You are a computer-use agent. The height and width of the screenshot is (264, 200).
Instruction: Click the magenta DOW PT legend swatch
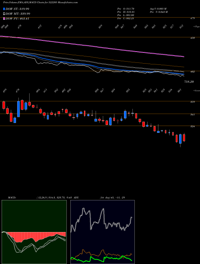pos(4,19)
